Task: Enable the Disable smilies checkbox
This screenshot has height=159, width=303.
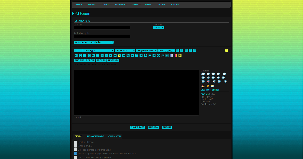Action: [x=75, y=146]
